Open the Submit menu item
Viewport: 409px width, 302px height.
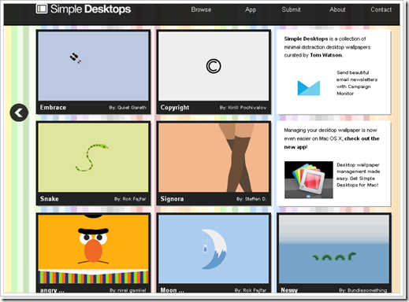click(291, 9)
